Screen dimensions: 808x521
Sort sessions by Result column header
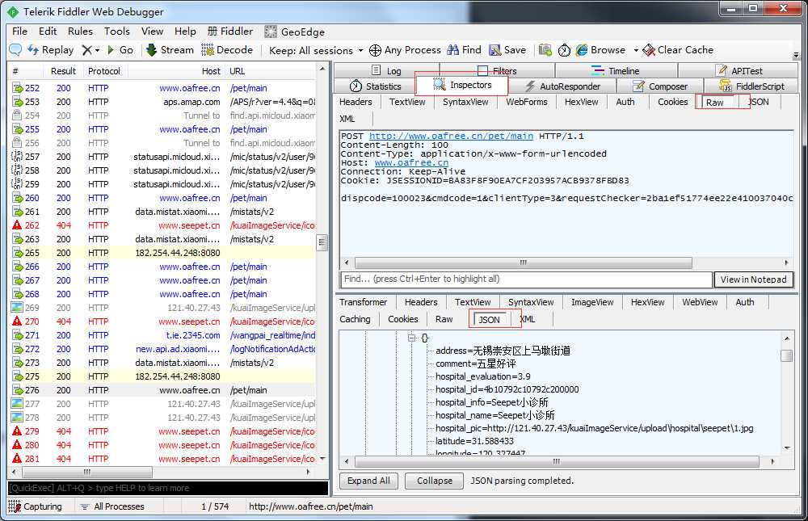pos(63,71)
